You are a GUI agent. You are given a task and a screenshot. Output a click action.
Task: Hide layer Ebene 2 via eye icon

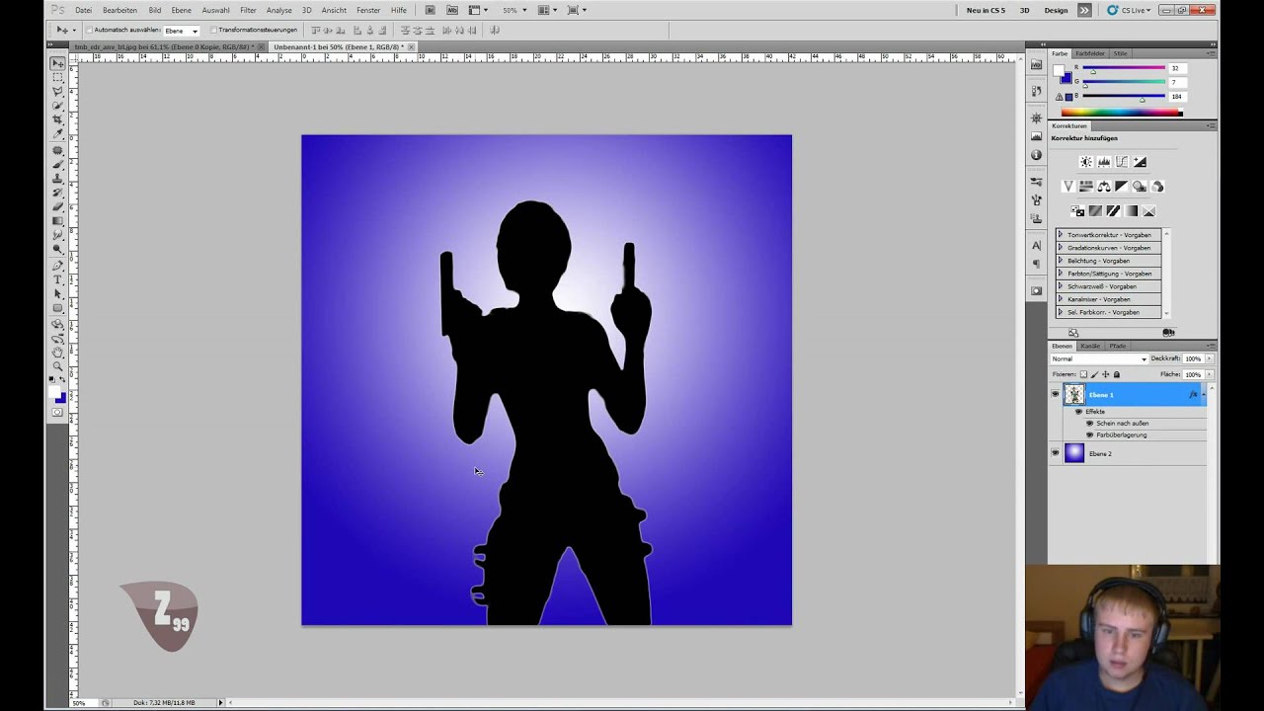(1055, 453)
